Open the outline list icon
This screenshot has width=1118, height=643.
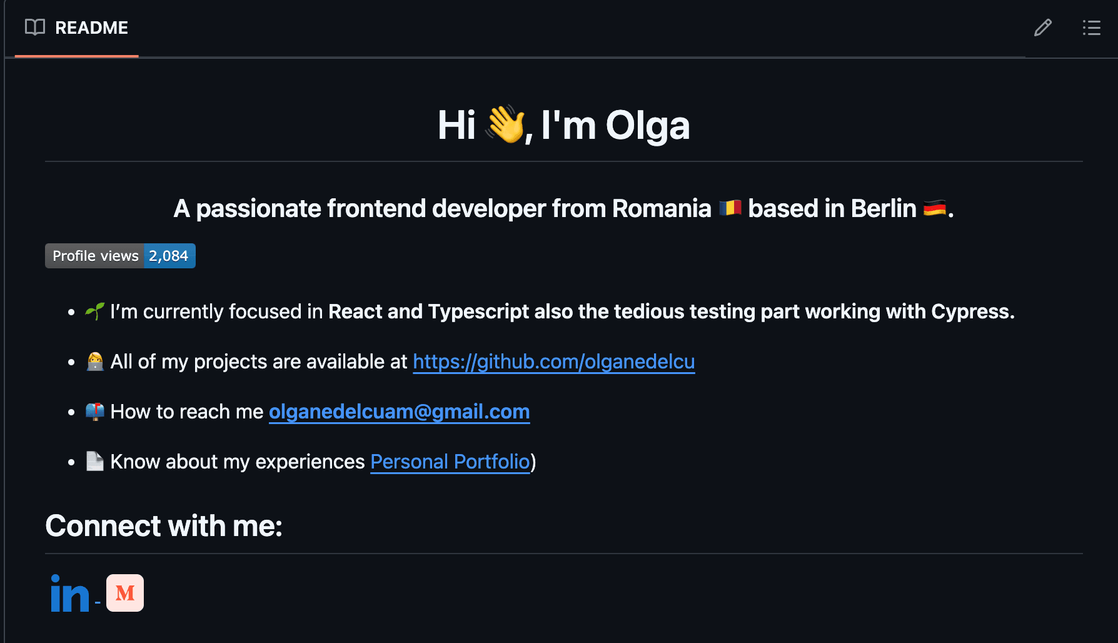click(1091, 28)
